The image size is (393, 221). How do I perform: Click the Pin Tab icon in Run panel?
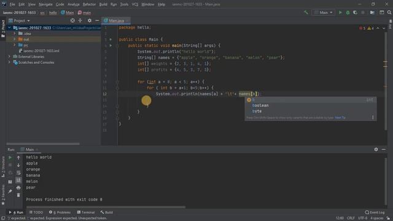point(10,192)
